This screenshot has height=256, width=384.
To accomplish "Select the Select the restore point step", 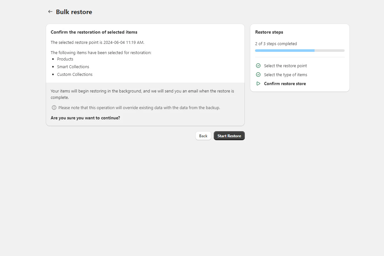I will (285, 66).
